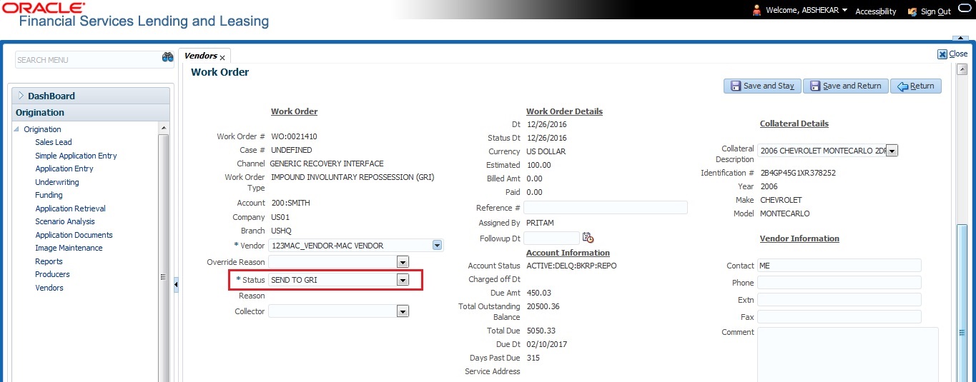Open the Vendor dropdown

point(437,246)
